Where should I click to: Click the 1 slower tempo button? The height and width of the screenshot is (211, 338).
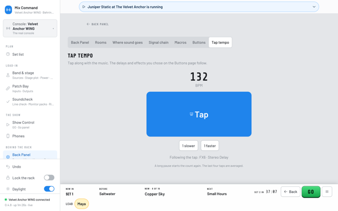pyautogui.click(x=189, y=146)
